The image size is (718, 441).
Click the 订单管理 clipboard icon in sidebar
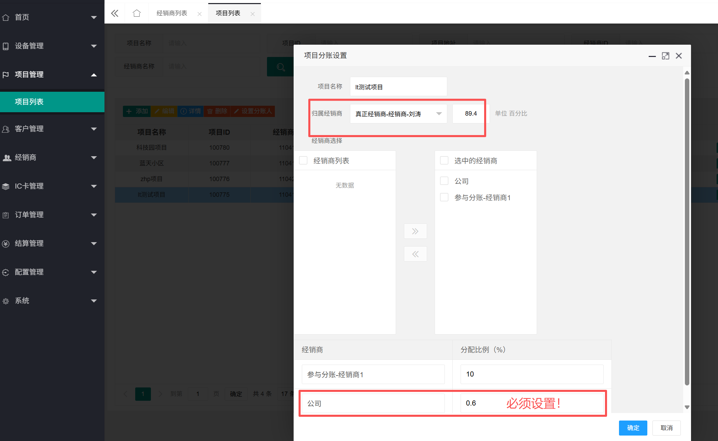[x=6, y=215]
